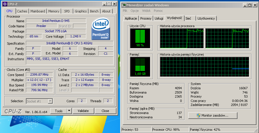
Task: Click the Multiplier value x 12.0
Action: [39, 80]
